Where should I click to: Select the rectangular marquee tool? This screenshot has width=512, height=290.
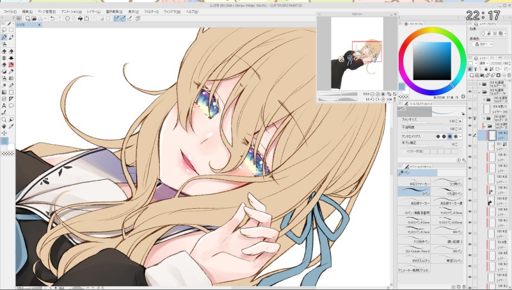[x=11, y=30]
